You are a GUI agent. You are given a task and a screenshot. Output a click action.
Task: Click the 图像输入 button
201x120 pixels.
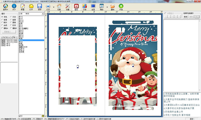coord(9,32)
